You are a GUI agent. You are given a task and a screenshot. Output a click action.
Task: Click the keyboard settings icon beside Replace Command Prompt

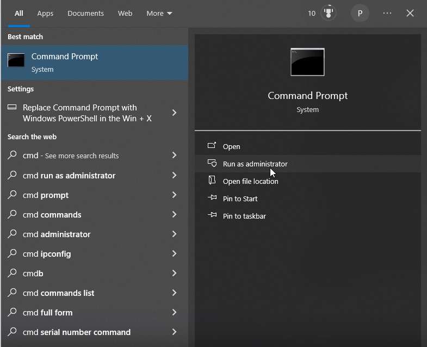pos(12,107)
